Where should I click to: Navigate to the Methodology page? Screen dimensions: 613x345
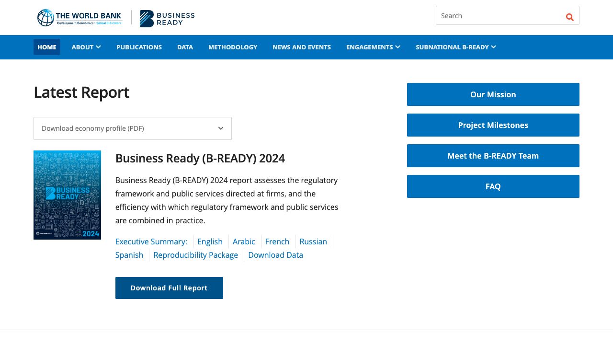233,47
